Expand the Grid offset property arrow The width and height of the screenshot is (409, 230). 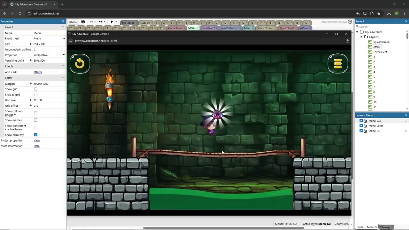[x=31, y=105]
